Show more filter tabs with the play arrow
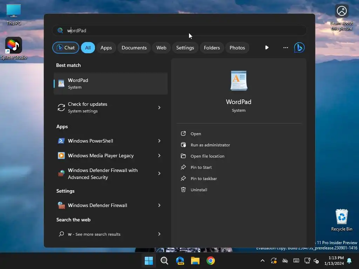Screen dimensions: 359x269 coord(267,48)
